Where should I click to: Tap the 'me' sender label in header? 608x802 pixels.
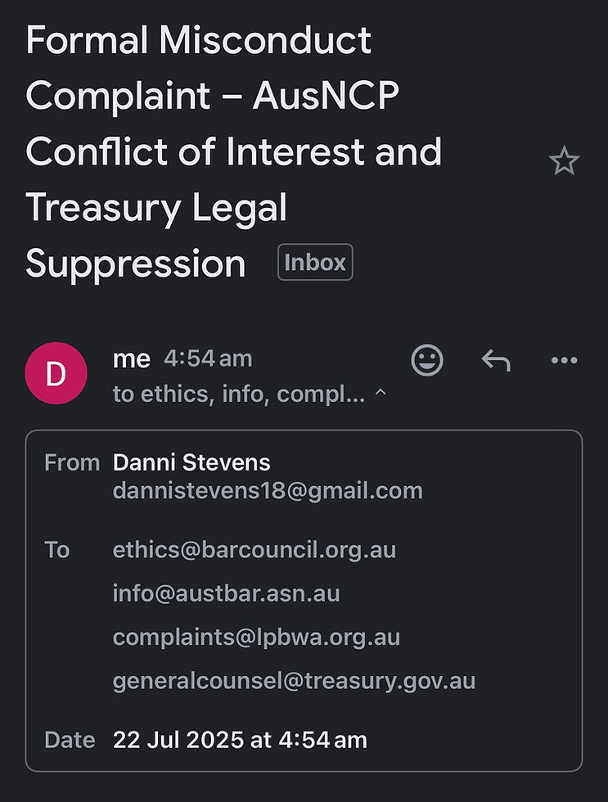[x=132, y=359]
